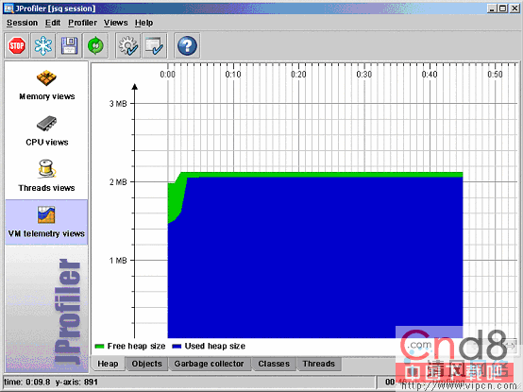Click the 0:10 time axis marker
523x392 pixels.
click(233, 74)
